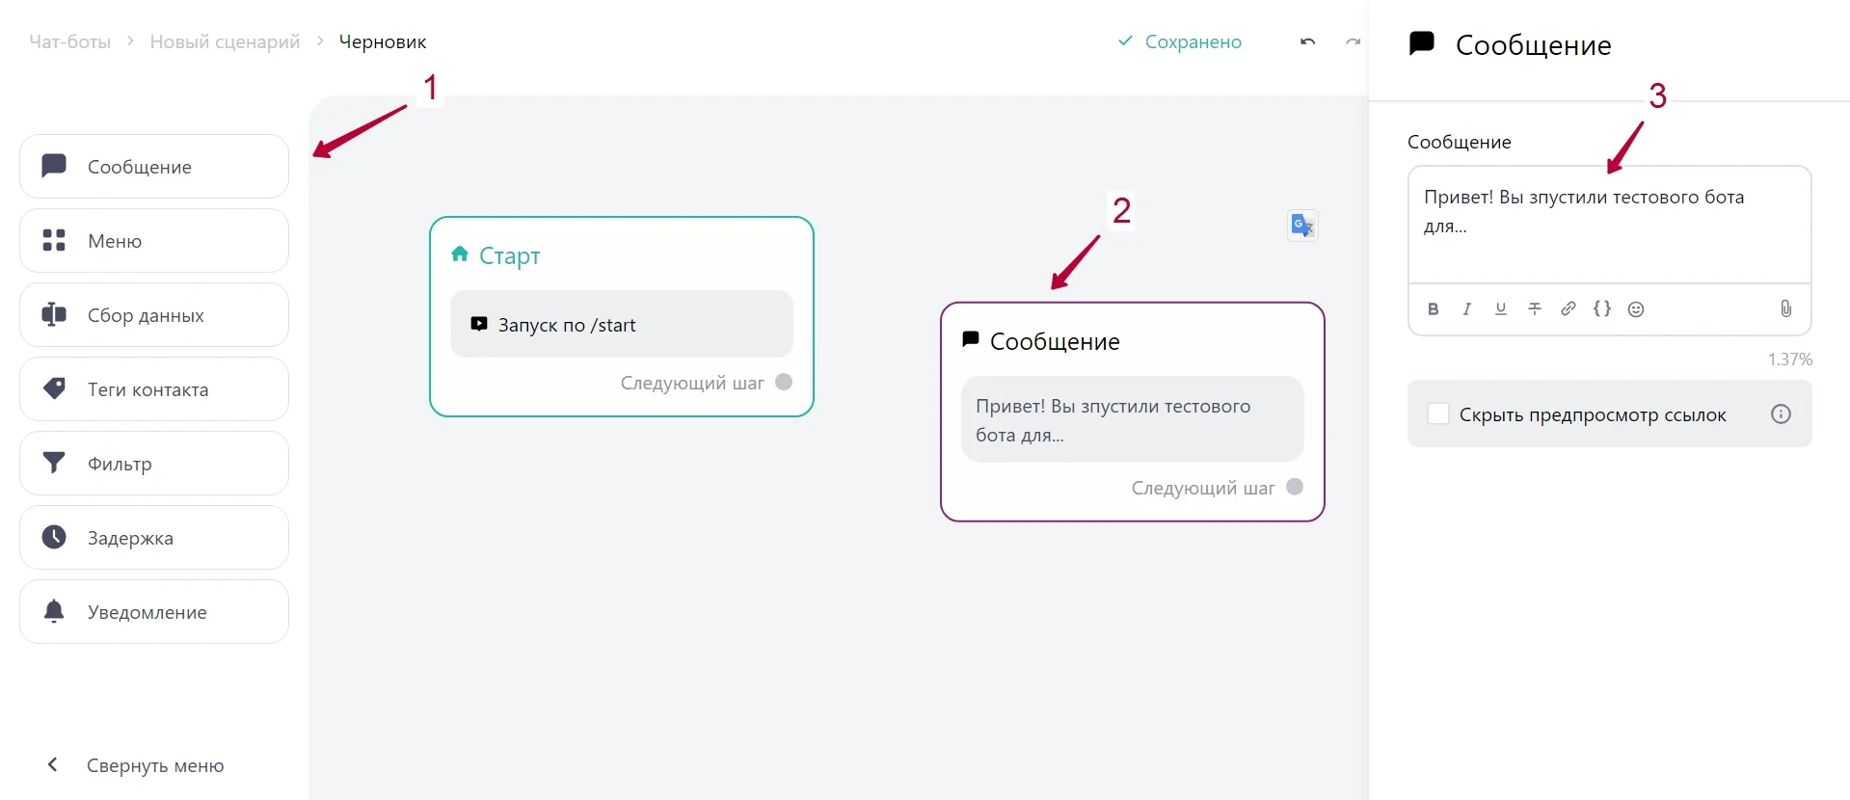
Task: Toggle underline formatting icon
Action: point(1501,309)
